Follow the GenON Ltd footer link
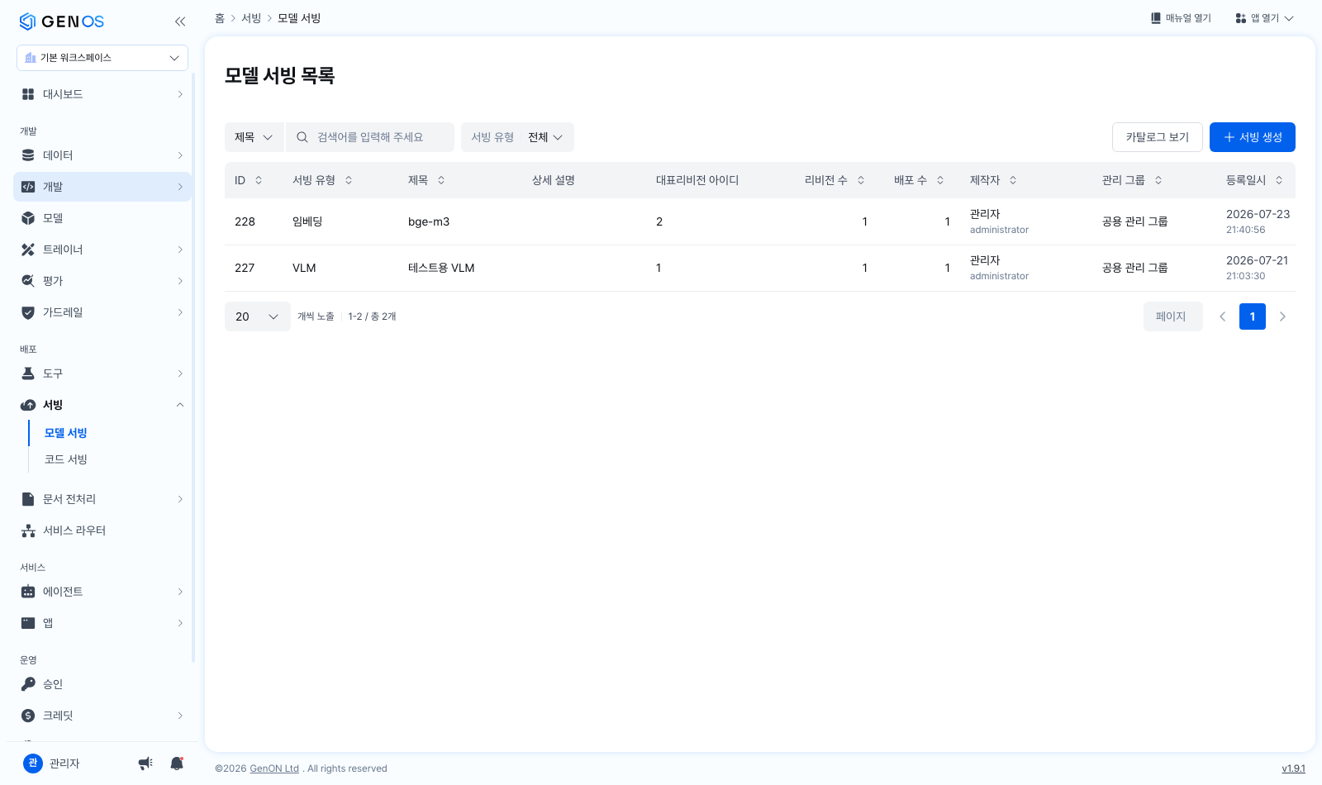Image resolution: width=1322 pixels, height=785 pixels. point(274,768)
